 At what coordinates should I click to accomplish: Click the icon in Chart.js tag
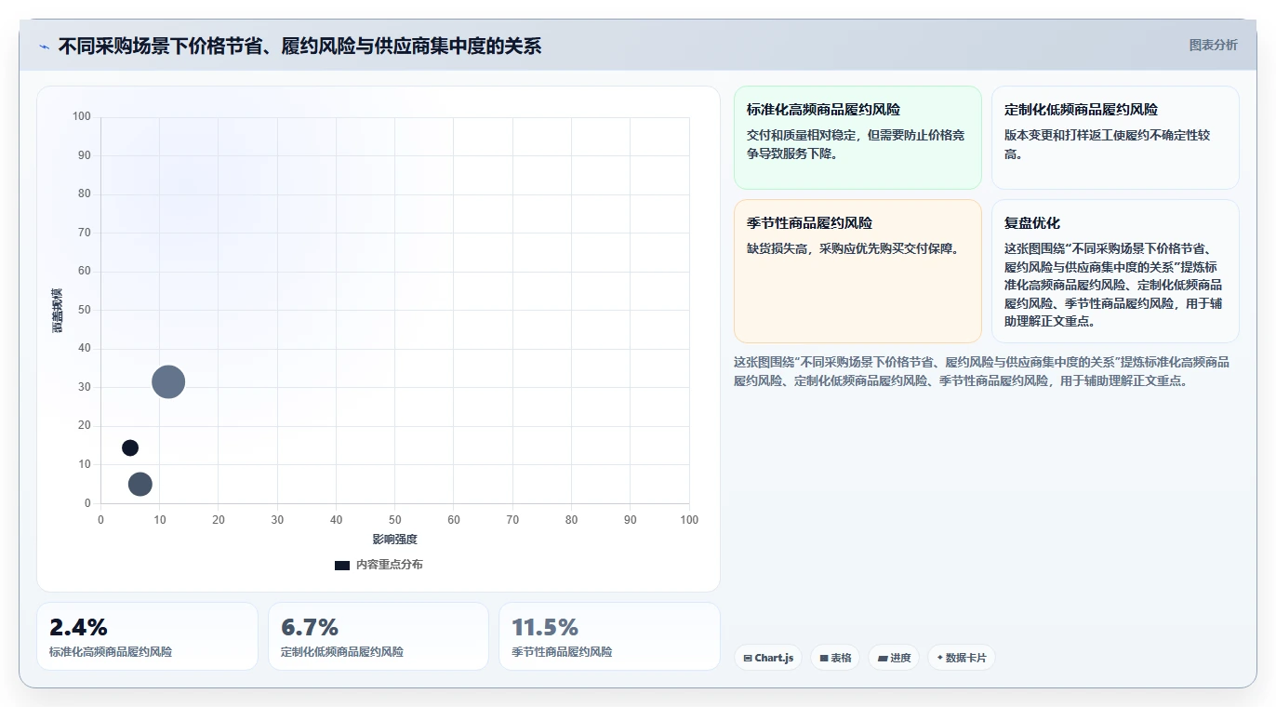748,658
